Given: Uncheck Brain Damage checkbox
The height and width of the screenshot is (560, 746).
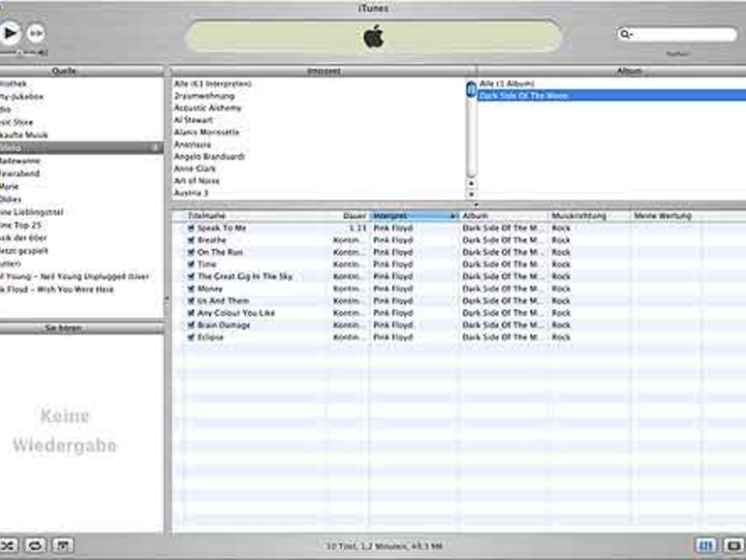Looking at the screenshot, I should pyautogui.click(x=191, y=326).
